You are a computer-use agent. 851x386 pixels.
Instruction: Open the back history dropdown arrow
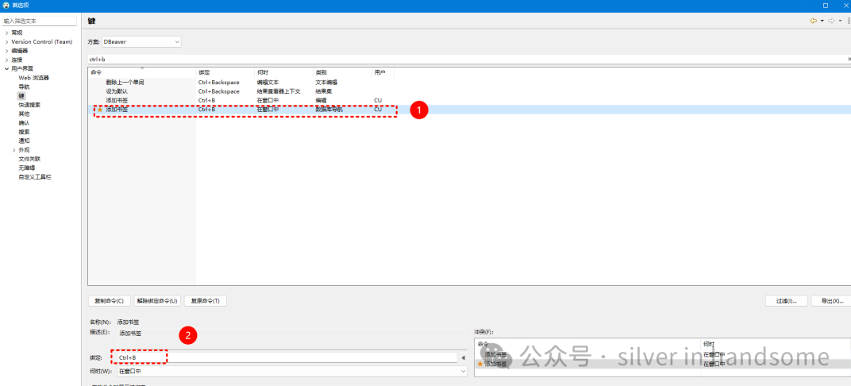pos(821,21)
